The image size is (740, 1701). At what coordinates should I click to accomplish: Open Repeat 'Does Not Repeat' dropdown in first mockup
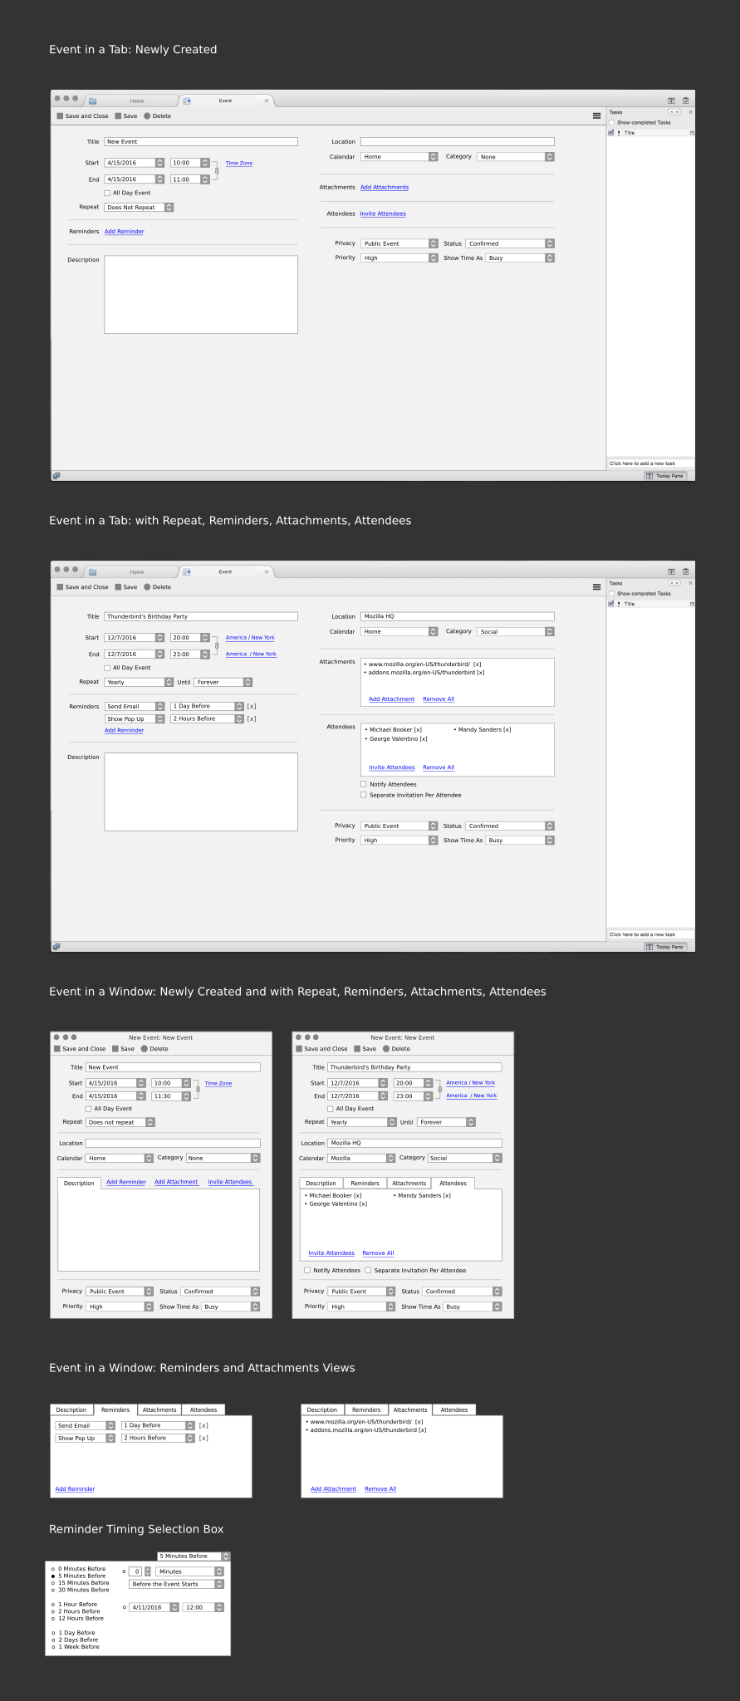pos(139,208)
